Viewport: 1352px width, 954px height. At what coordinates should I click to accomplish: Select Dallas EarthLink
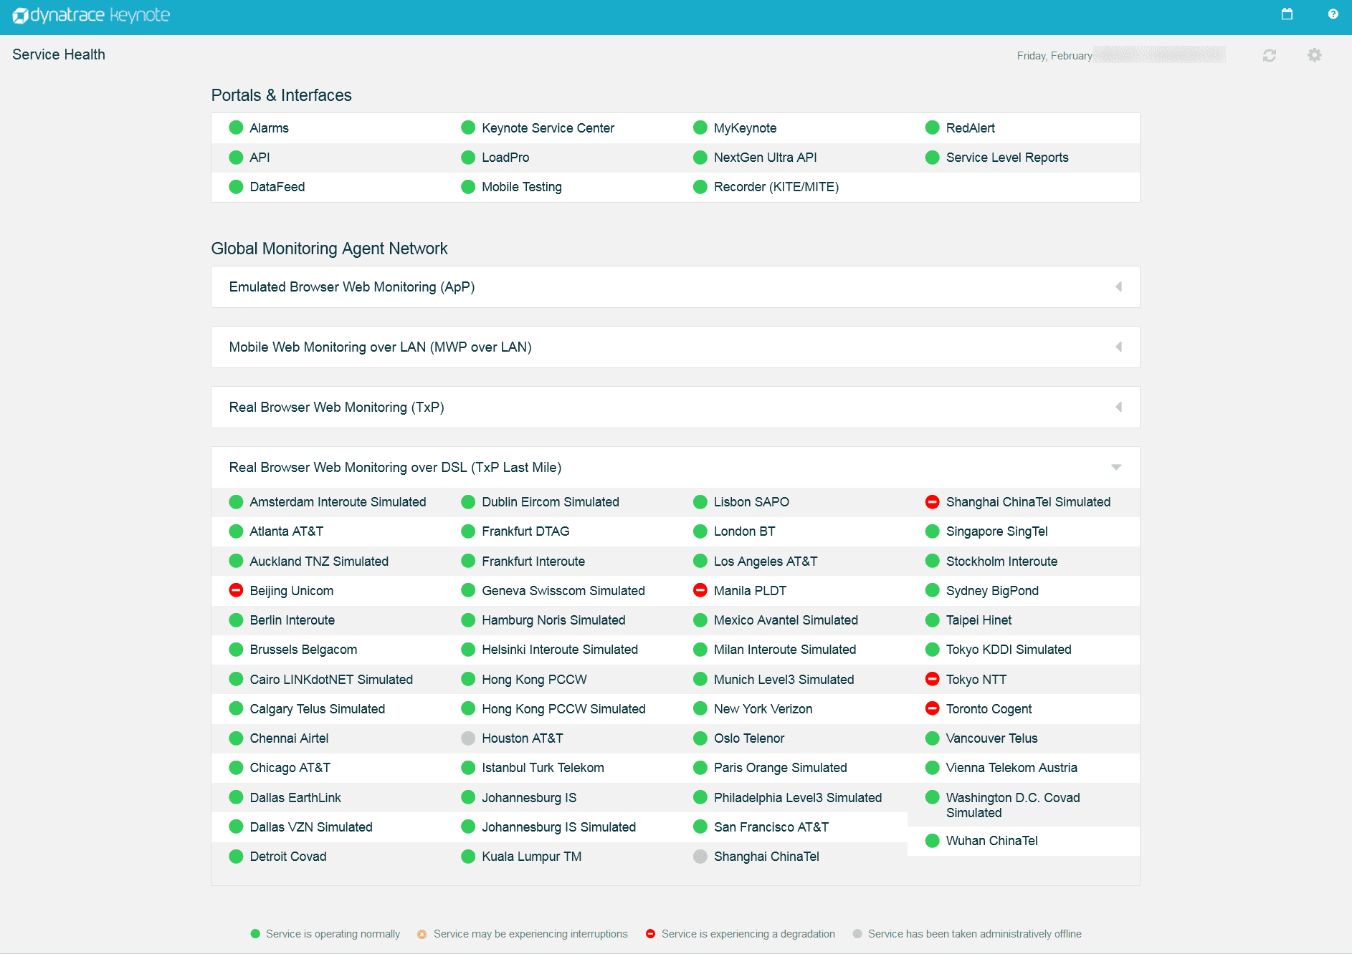(x=295, y=797)
